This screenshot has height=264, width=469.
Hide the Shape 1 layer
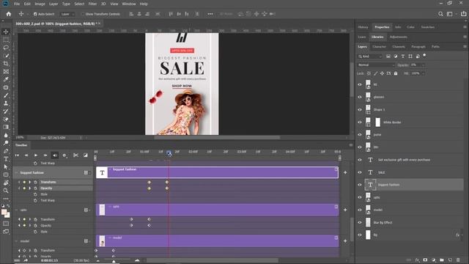click(x=360, y=109)
